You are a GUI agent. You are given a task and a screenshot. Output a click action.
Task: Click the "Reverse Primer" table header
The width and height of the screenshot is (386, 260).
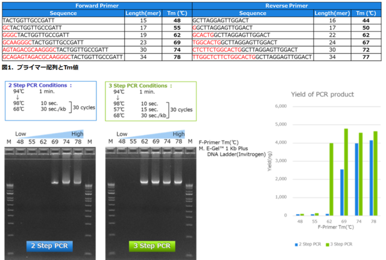[286, 5]
